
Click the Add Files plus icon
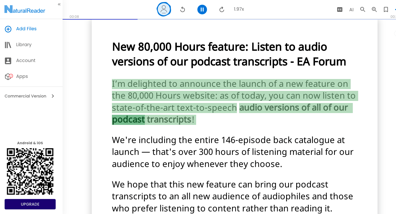coord(8,29)
